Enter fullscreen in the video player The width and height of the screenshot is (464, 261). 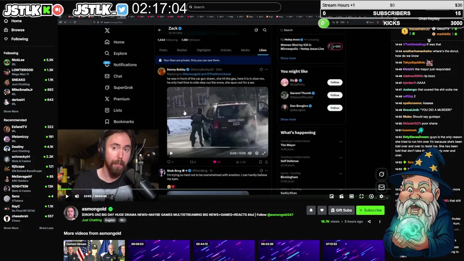[361, 196]
